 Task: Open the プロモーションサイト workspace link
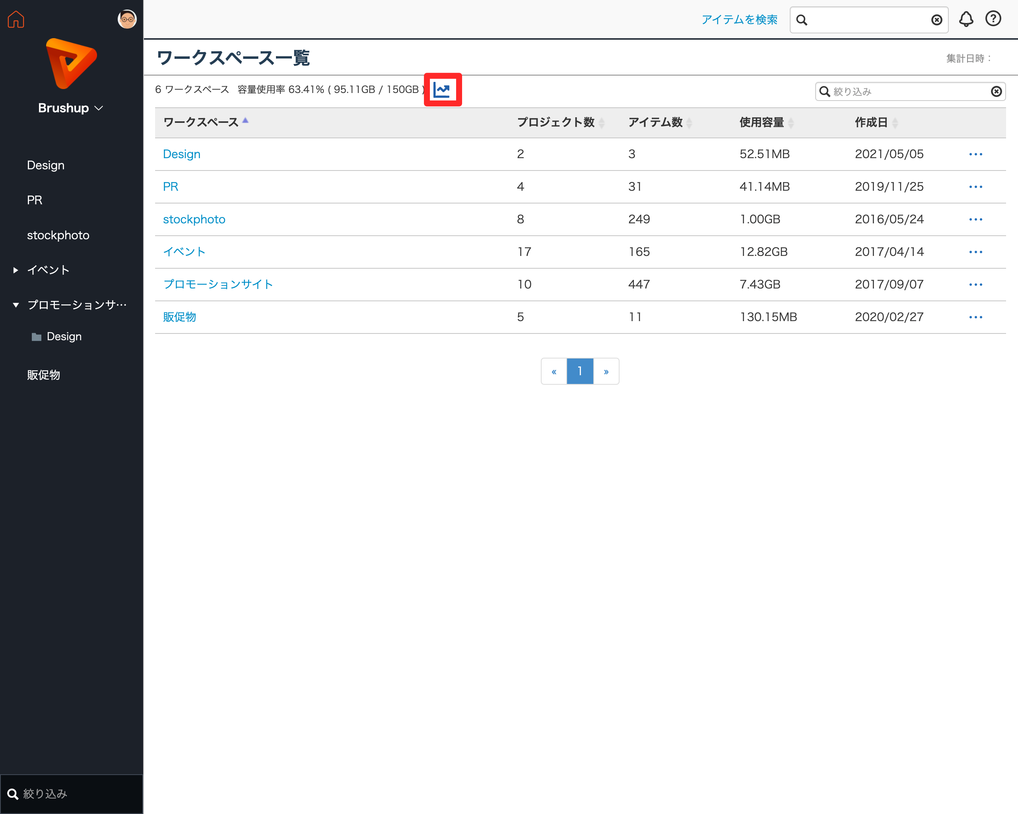[218, 285]
